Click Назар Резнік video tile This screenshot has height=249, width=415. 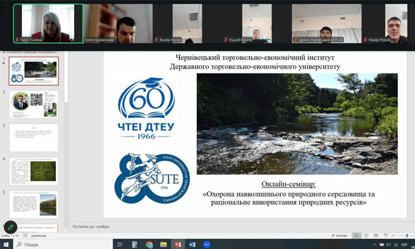tap(388, 24)
